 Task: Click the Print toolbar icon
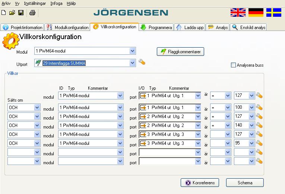(x=32, y=13)
